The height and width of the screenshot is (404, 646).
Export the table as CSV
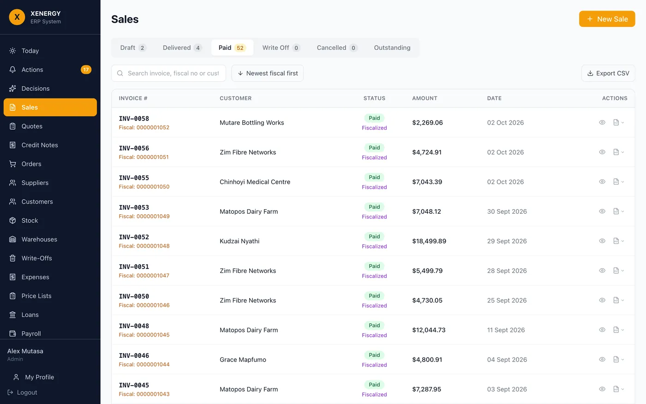coord(608,73)
